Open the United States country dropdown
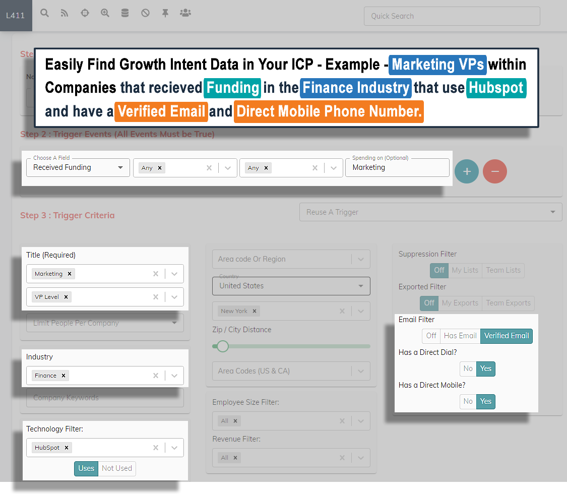Image resolution: width=567 pixels, height=494 pixels. click(291, 286)
